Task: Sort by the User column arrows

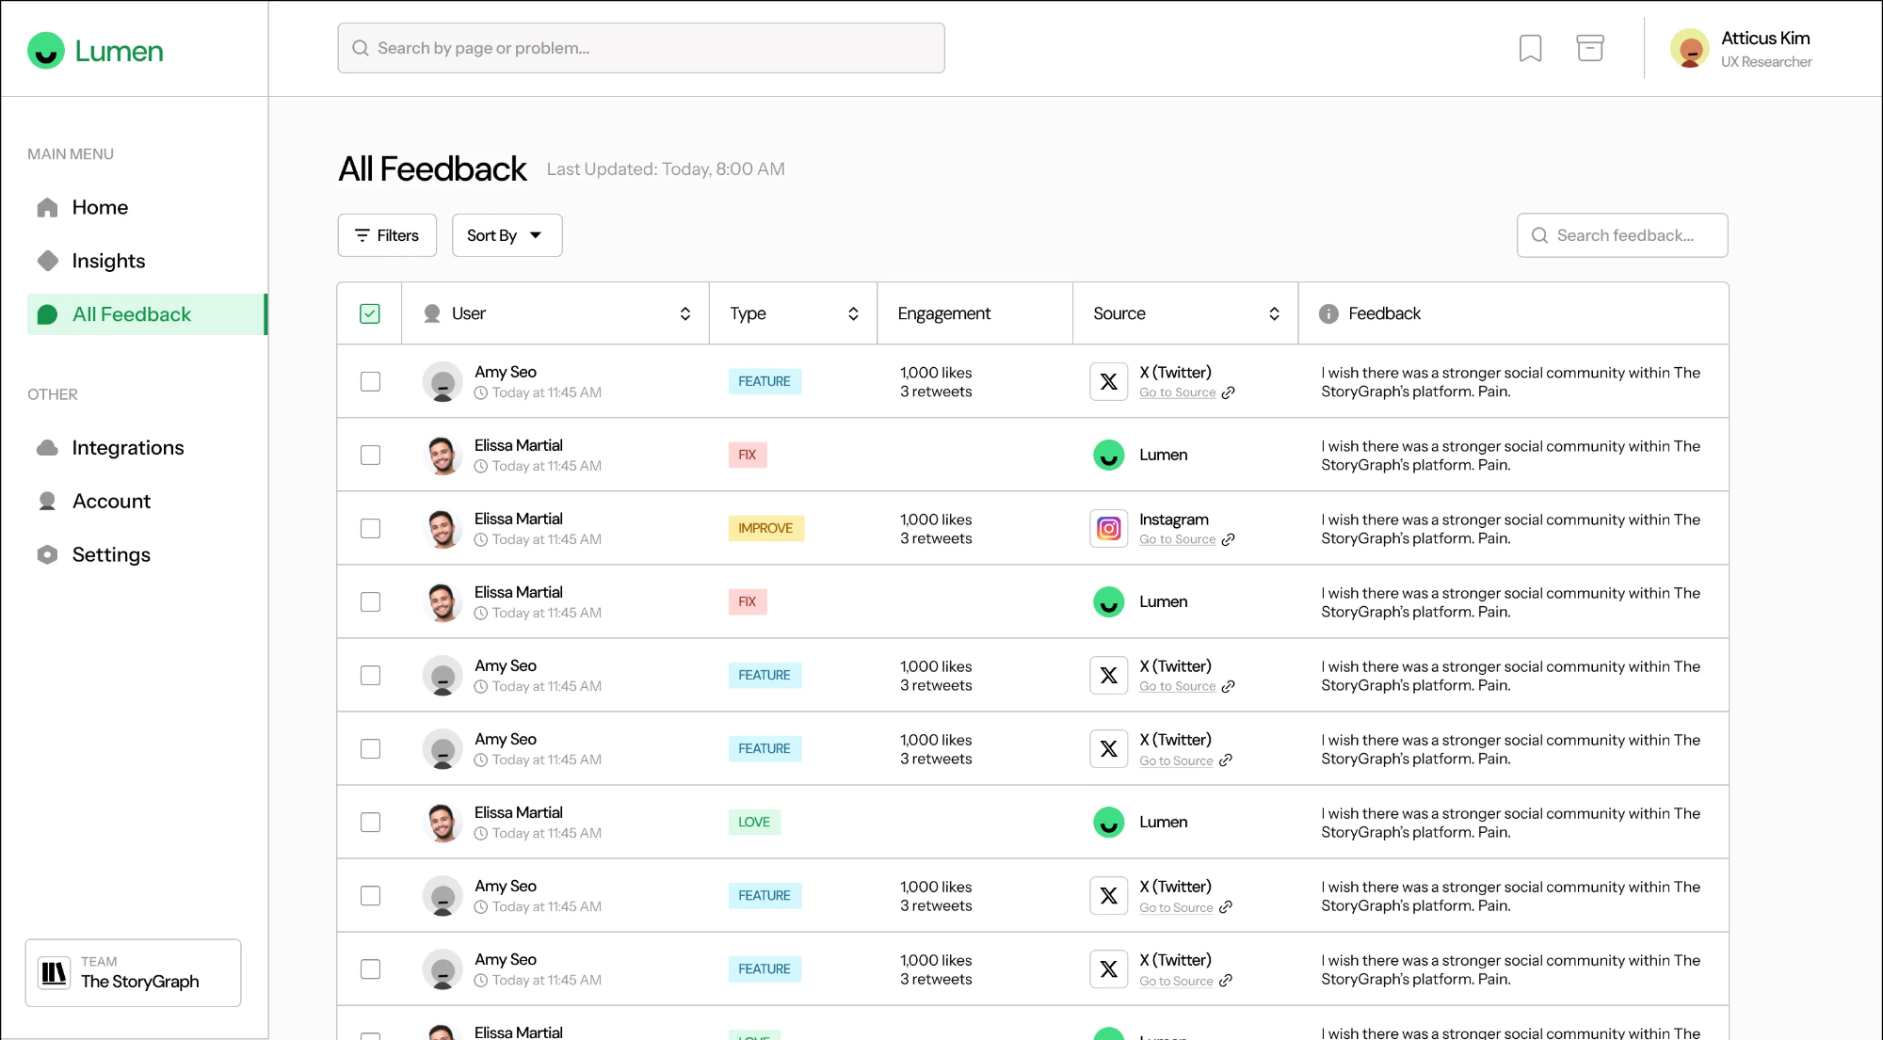Action: 684,313
